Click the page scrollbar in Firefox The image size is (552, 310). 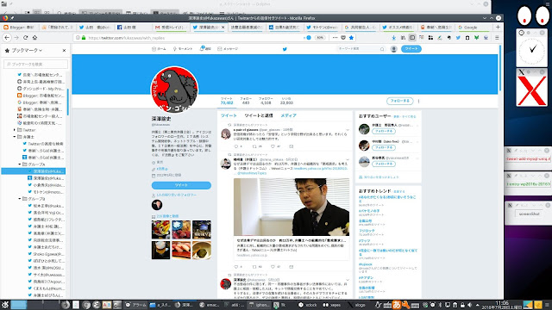(500, 68)
